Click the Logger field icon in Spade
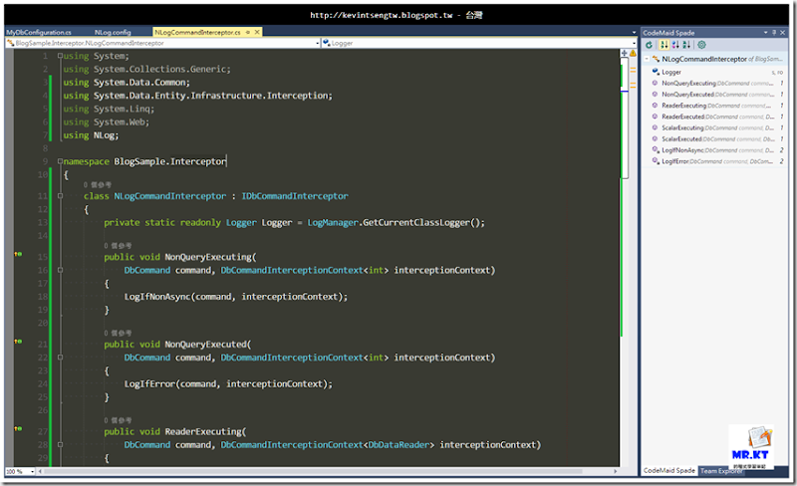The height and width of the screenshot is (486, 797). click(656, 72)
